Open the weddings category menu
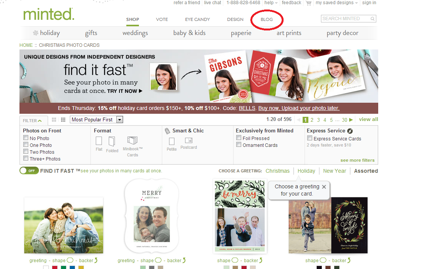The height and width of the screenshot is (269, 424). [135, 33]
